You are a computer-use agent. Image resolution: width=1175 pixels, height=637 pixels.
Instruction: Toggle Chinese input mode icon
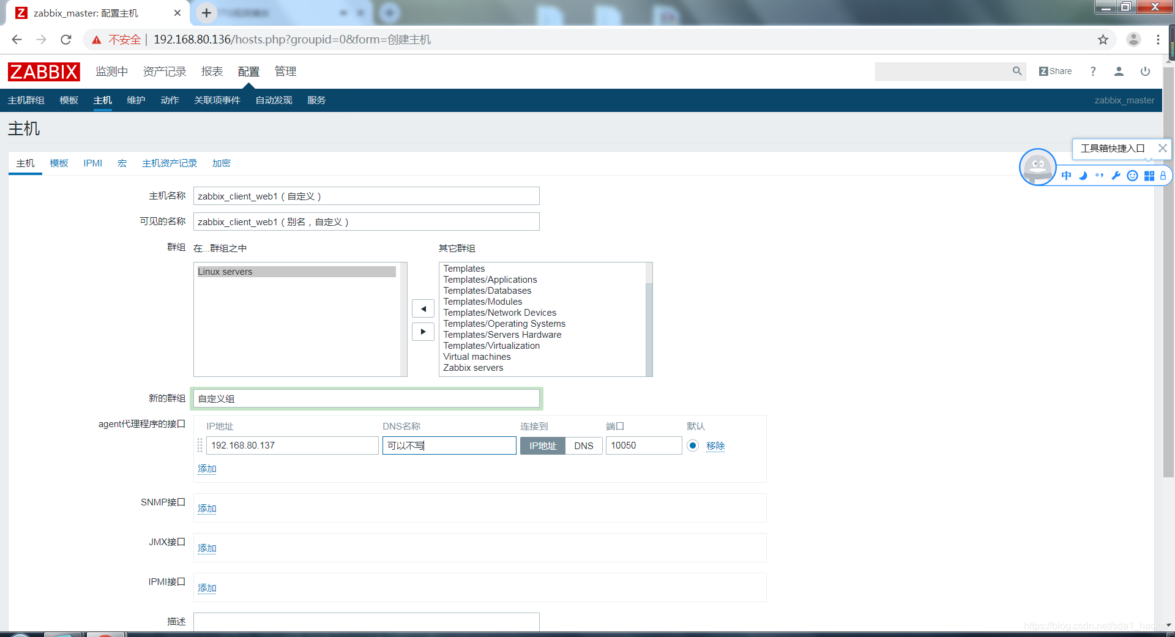pyautogui.click(x=1067, y=176)
